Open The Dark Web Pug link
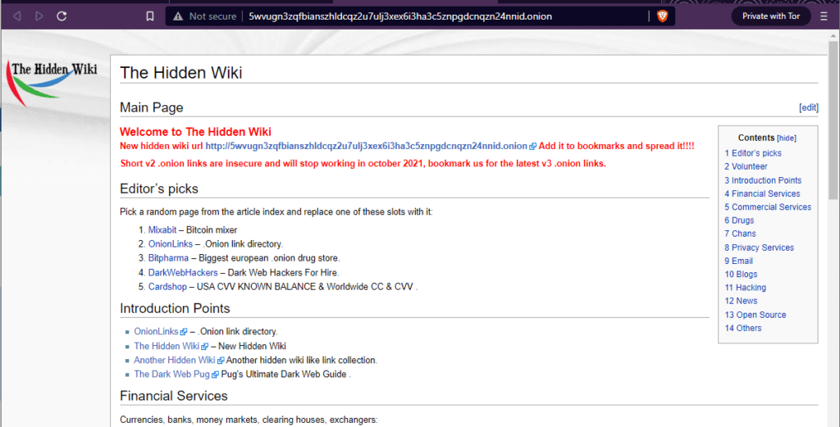The height and width of the screenshot is (427, 840). click(171, 374)
